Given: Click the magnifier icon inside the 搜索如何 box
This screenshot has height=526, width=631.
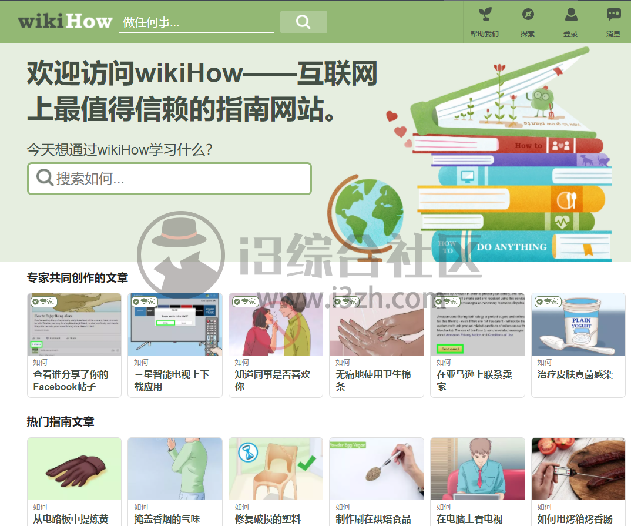Looking at the screenshot, I should 45,177.
